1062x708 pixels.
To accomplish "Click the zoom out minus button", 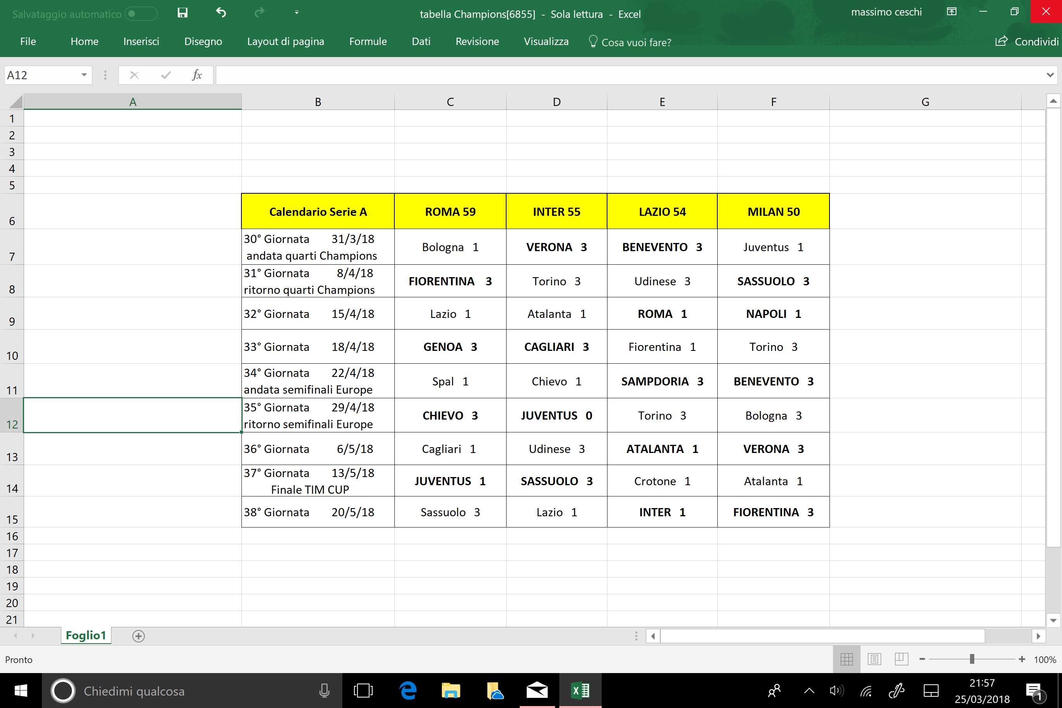I will (x=922, y=659).
